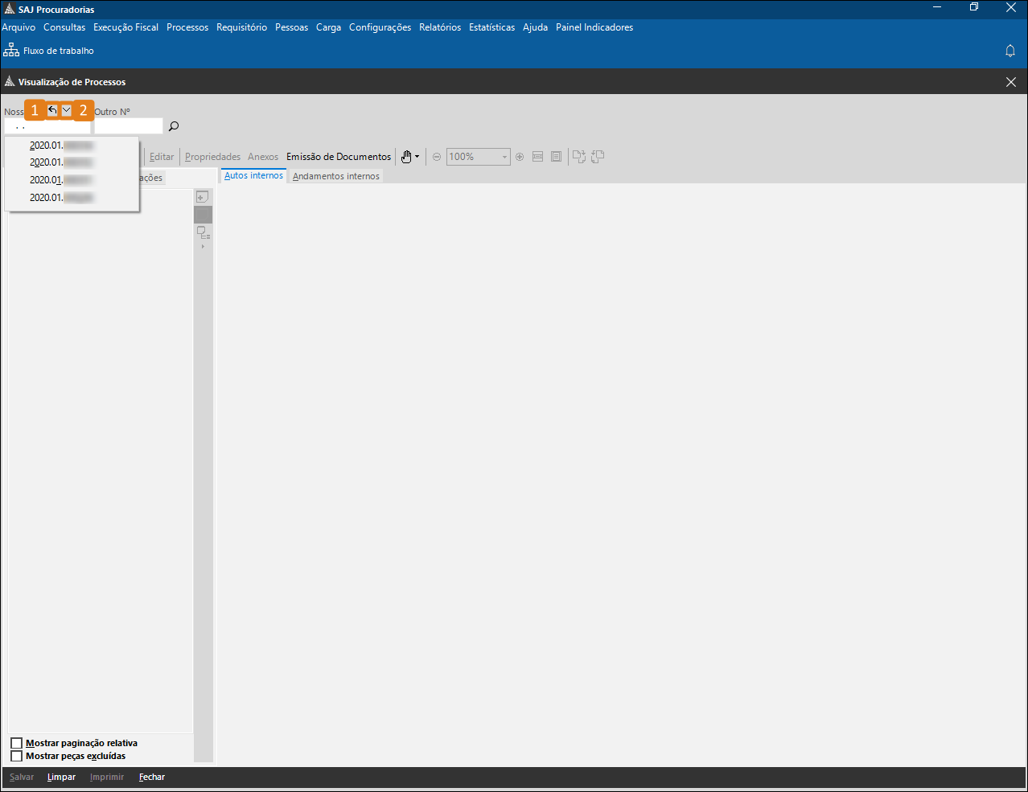Screen dimensions: 1028x792
Task: Click the add note icon in side strip
Action: point(203,197)
